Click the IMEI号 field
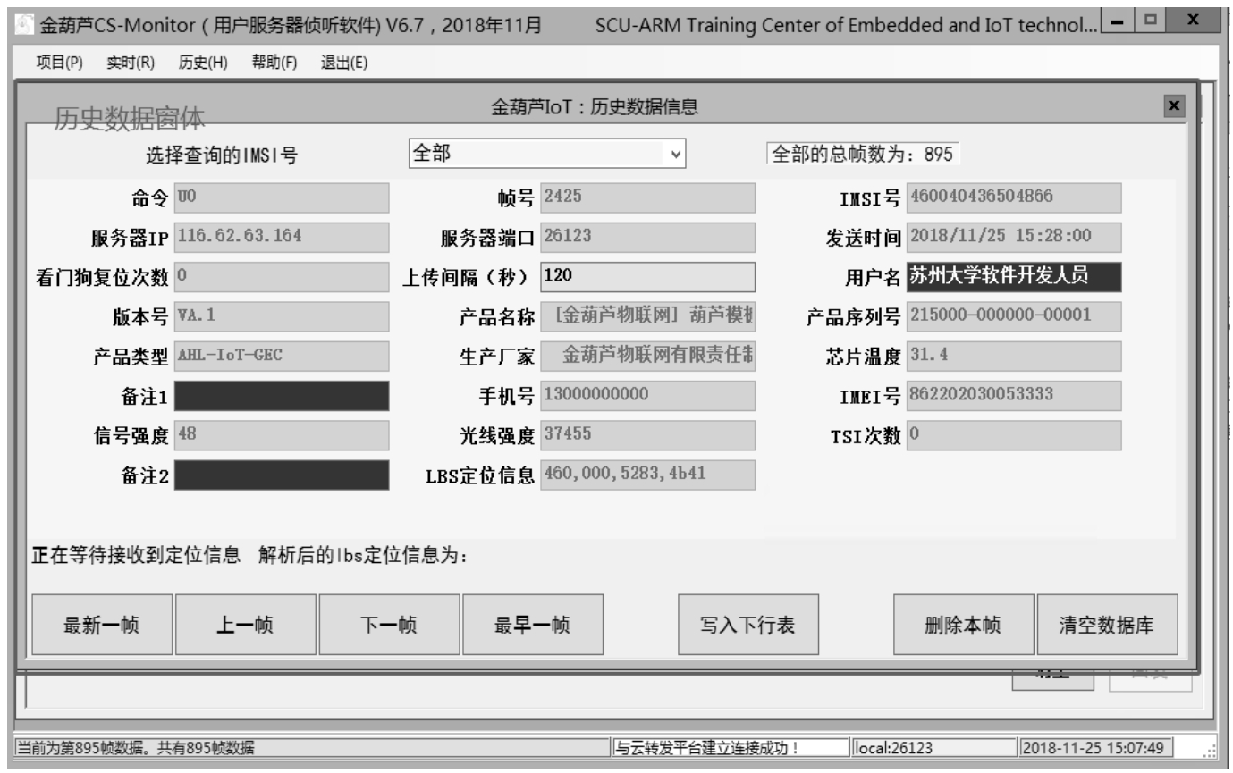The height and width of the screenshot is (773, 1233). click(1014, 395)
